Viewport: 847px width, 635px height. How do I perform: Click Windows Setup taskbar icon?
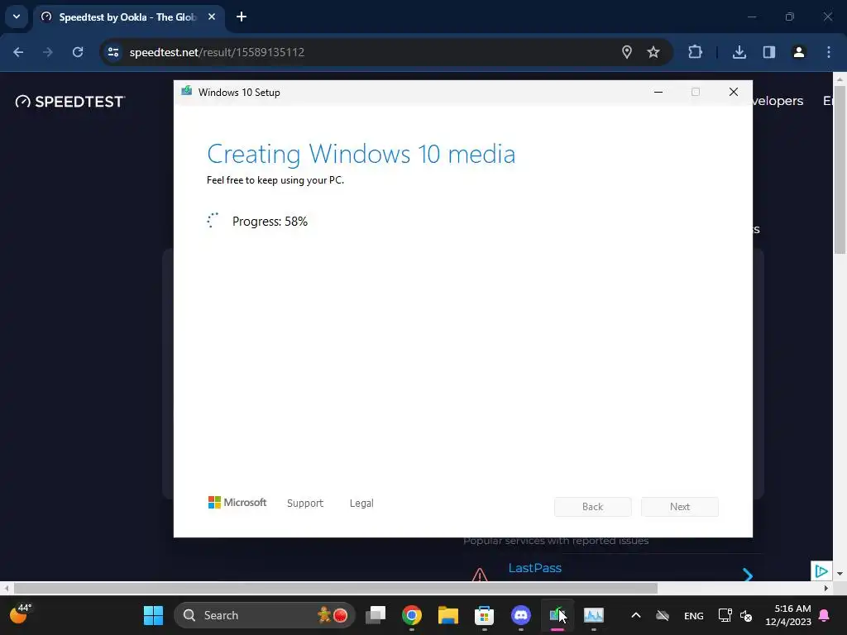[557, 615]
